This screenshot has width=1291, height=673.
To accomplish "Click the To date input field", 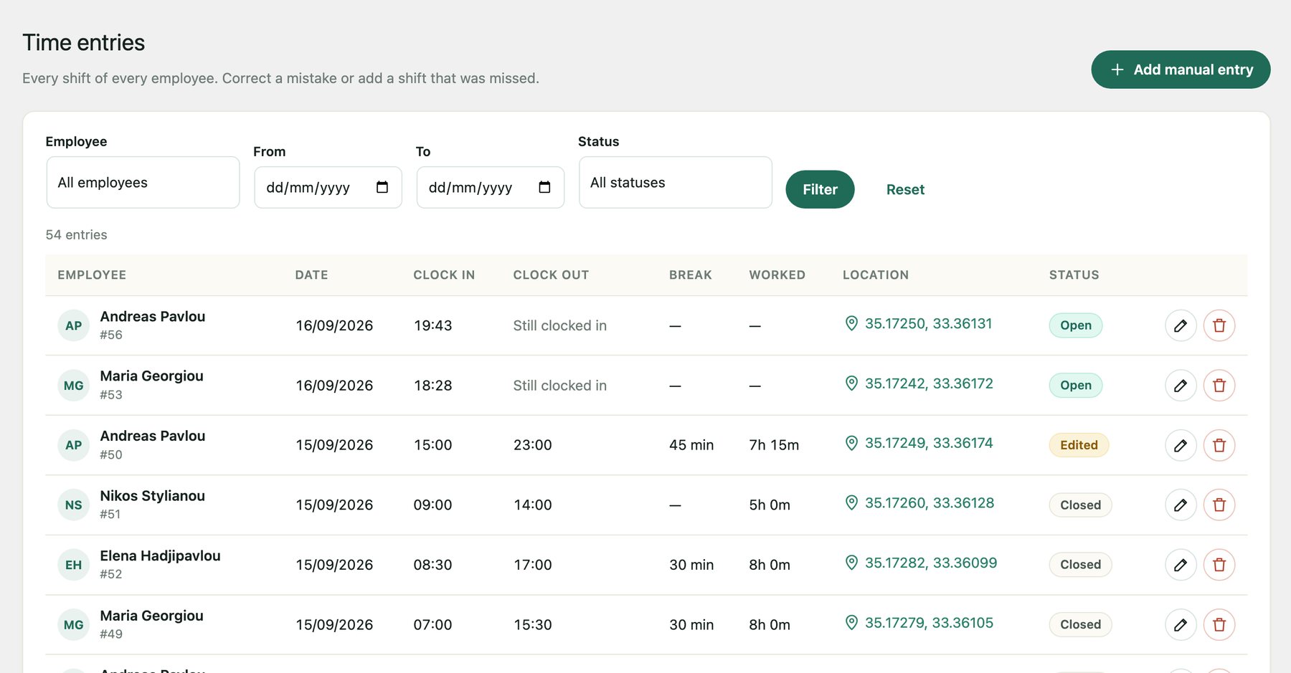I will pyautogui.click(x=491, y=188).
